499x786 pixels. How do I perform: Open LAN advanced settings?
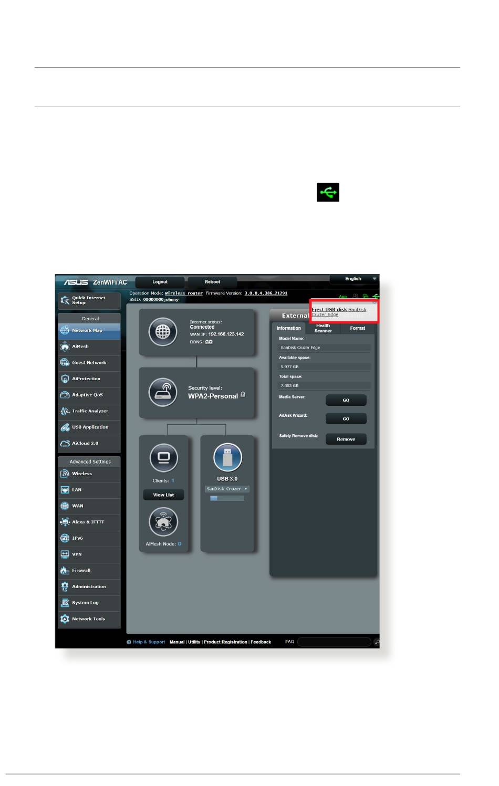(x=89, y=490)
